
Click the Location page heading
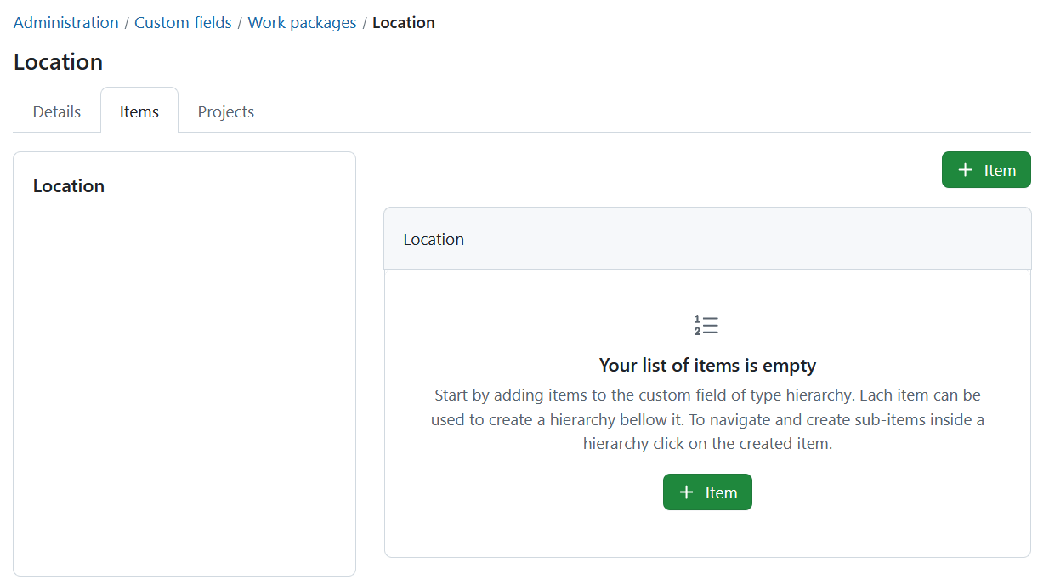pyautogui.click(x=58, y=61)
